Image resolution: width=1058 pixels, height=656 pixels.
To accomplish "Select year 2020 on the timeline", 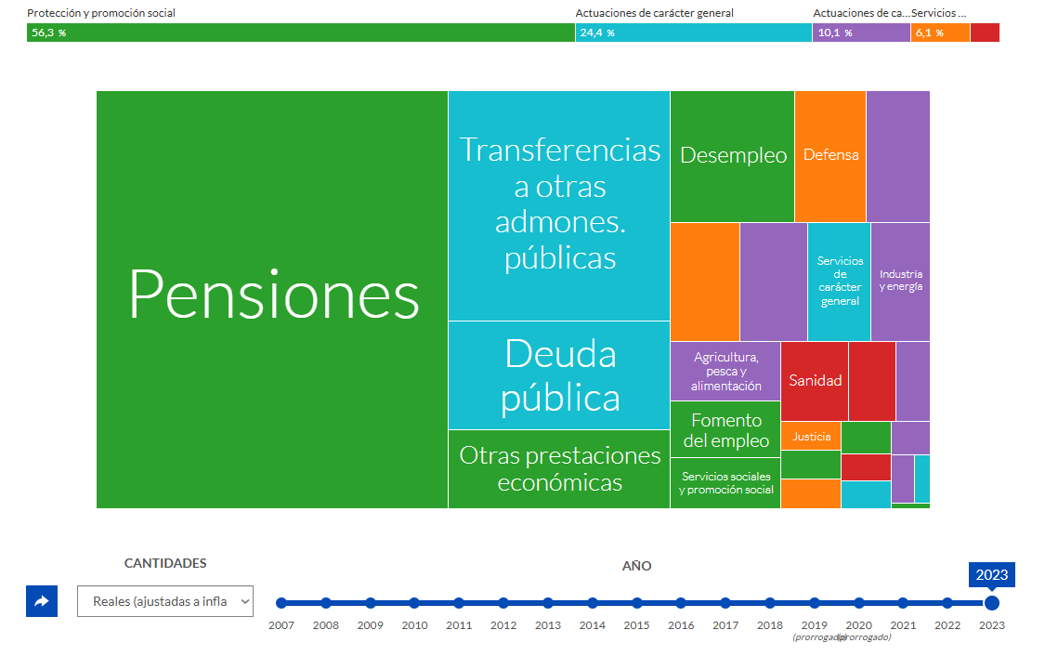I will click(x=859, y=603).
